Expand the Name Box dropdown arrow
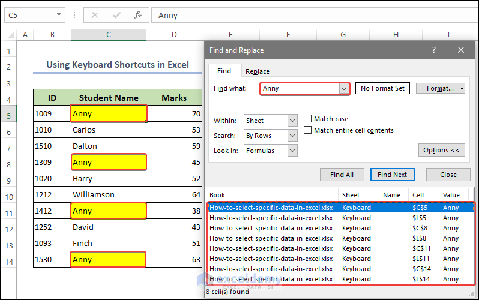Screen dimensions: 479x300 (59, 15)
